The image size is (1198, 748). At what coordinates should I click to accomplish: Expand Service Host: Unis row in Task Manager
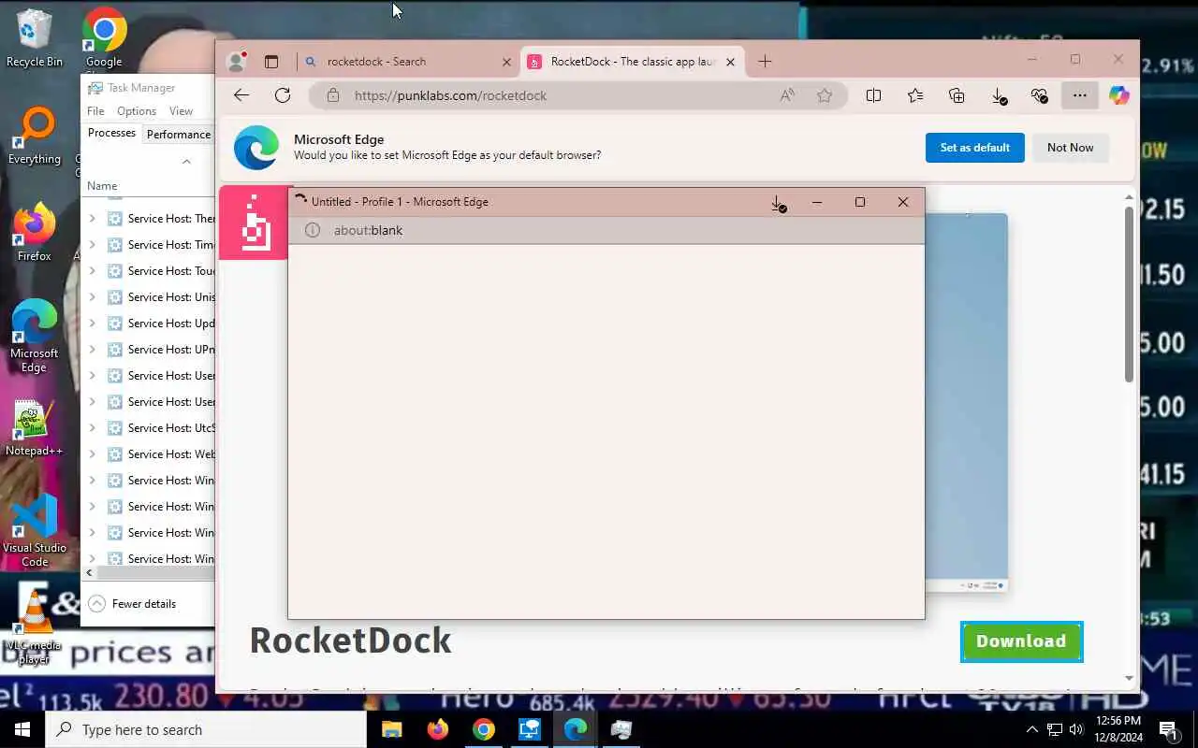tap(92, 297)
